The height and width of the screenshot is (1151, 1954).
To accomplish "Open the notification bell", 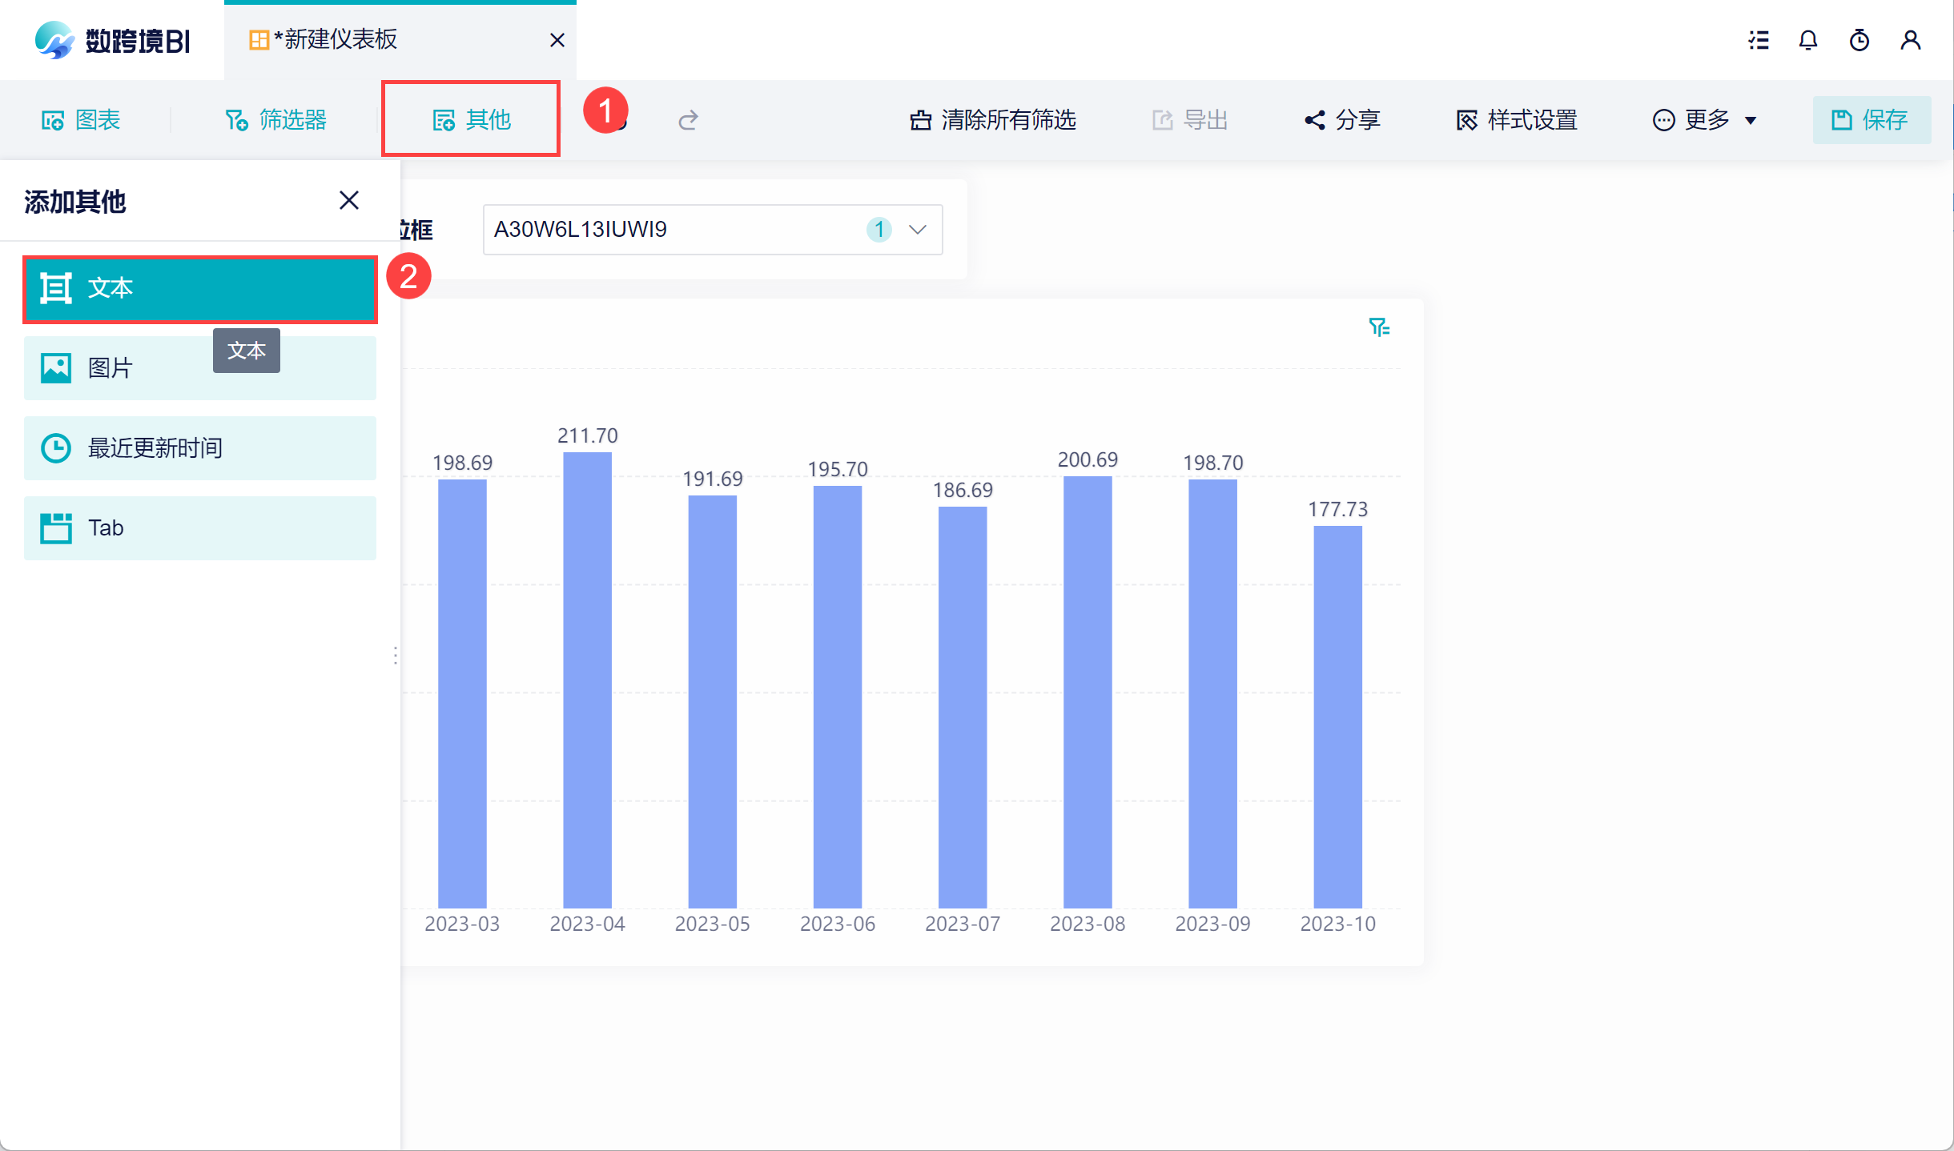I will click(1808, 40).
